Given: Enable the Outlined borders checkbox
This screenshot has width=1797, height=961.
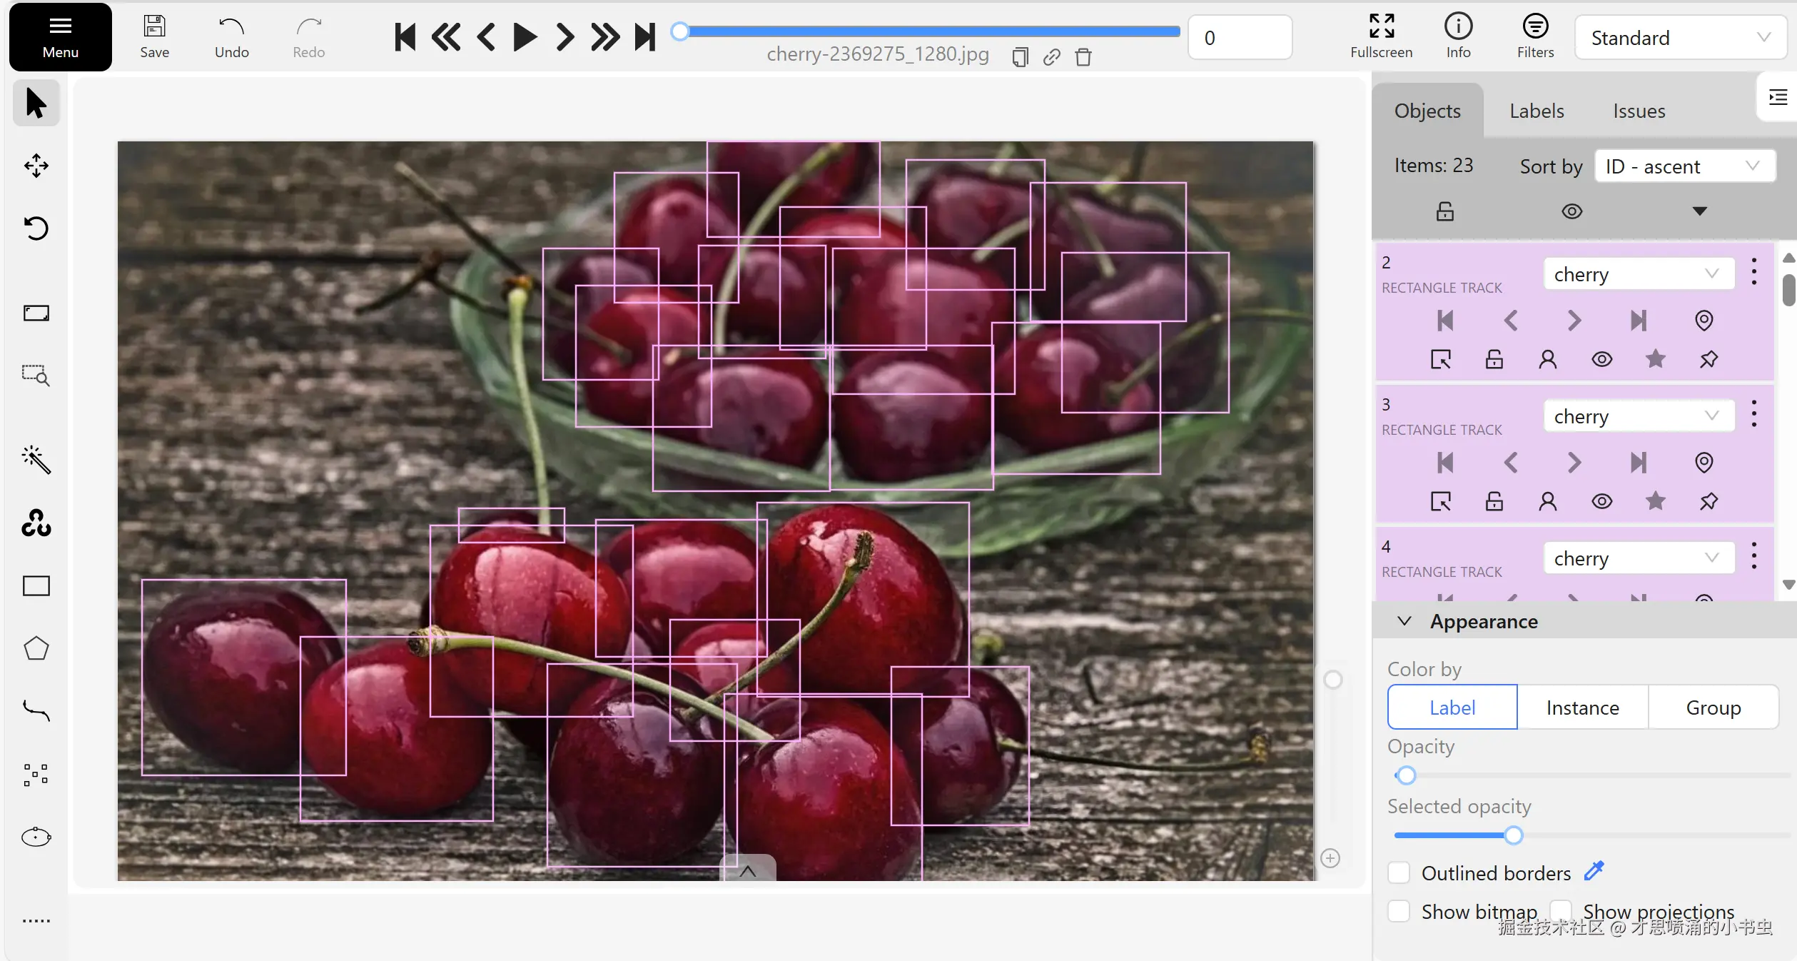Looking at the screenshot, I should (x=1399, y=872).
